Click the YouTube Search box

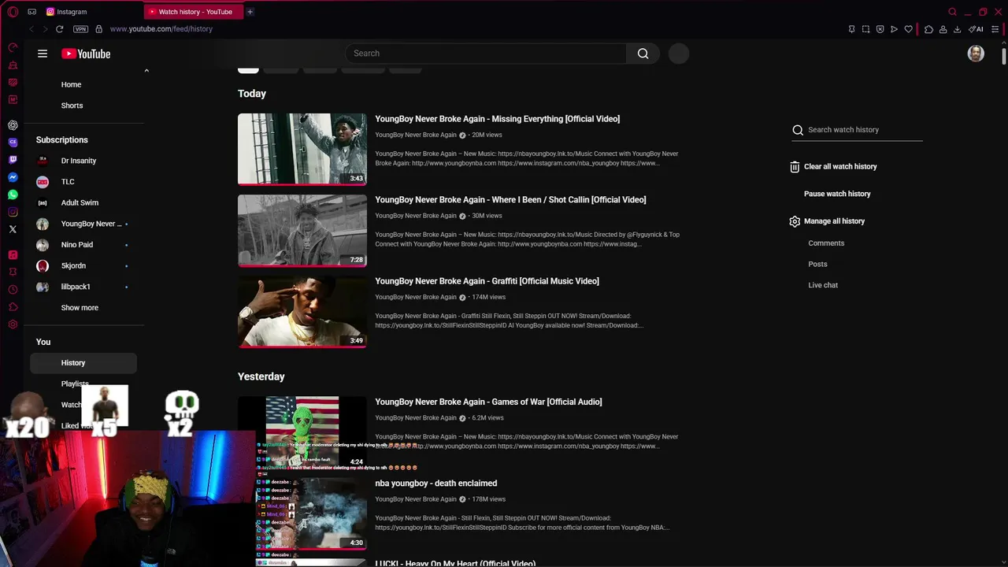coord(486,54)
